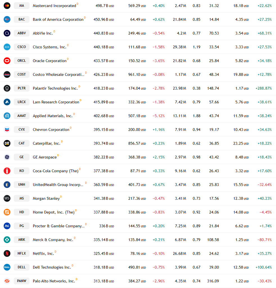Click the Applied Materials logo icon
The width and height of the screenshot is (276, 288).
(x=7, y=116)
